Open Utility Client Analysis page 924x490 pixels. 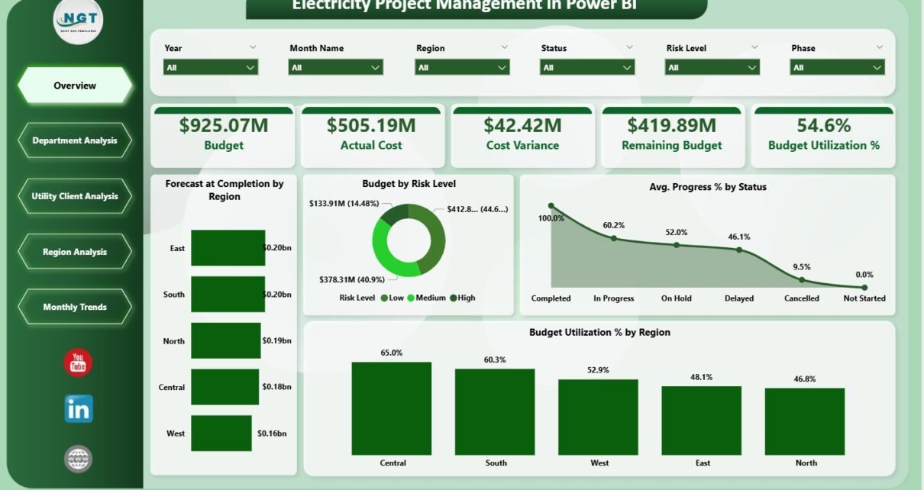pyautogui.click(x=75, y=196)
